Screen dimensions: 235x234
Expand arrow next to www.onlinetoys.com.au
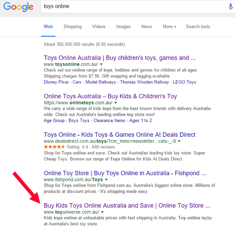tap(116, 103)
